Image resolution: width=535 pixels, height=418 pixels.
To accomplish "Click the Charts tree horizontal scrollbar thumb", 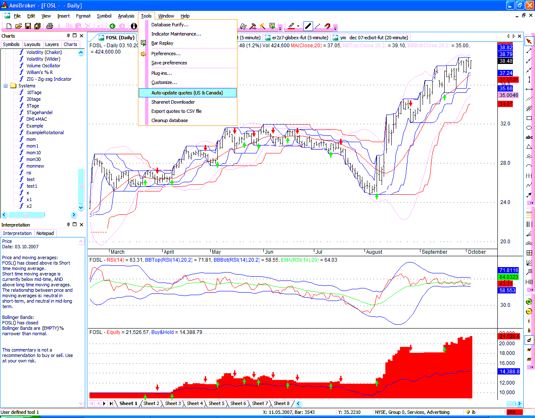I will tap(26, 215).
